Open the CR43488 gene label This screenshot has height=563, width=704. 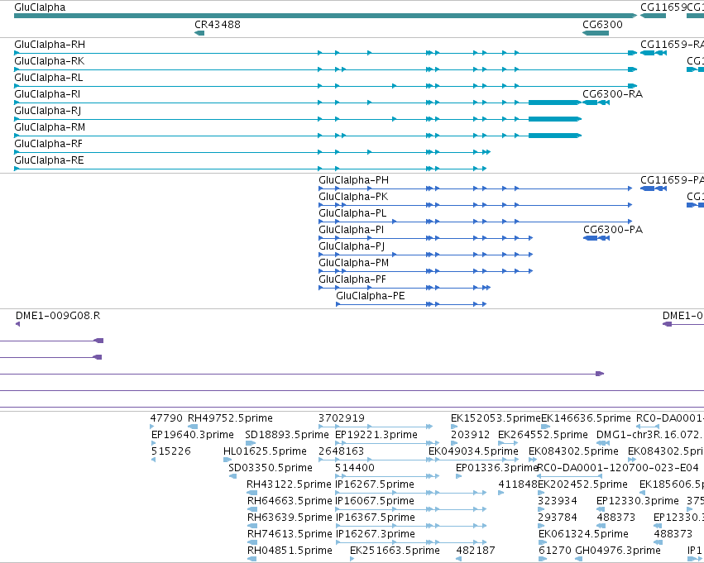coord(218,24)
